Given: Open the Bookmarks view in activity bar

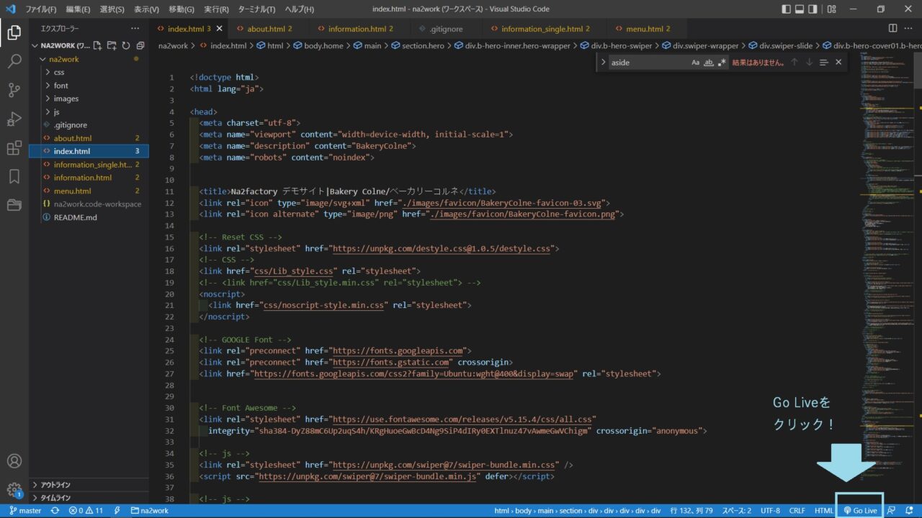Looking at the screenshot, I should (14, 176).
